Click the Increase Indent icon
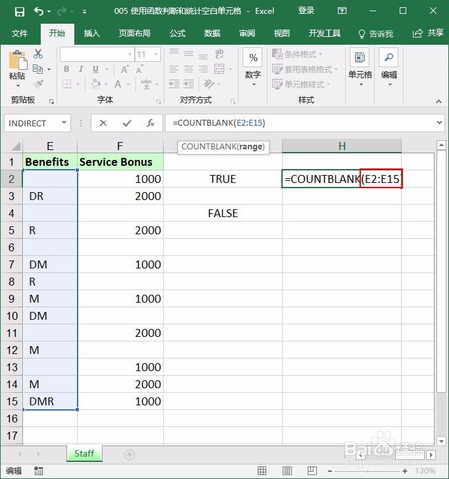Viewport: 449px width, 479px height. (x=189, y=84)
